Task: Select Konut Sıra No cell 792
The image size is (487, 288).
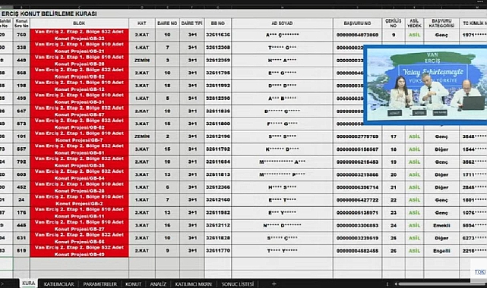Action: click(21, 162)
